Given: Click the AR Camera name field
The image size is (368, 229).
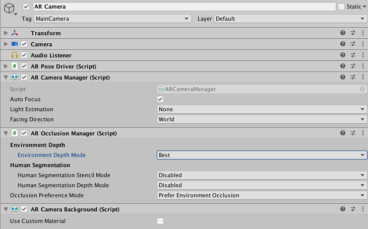Looking at the screenshot, I should point(184,7).
